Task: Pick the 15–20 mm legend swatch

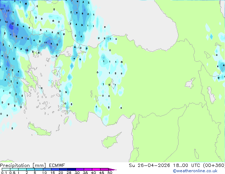Action: pyautogui.click(x=55, y=169)
